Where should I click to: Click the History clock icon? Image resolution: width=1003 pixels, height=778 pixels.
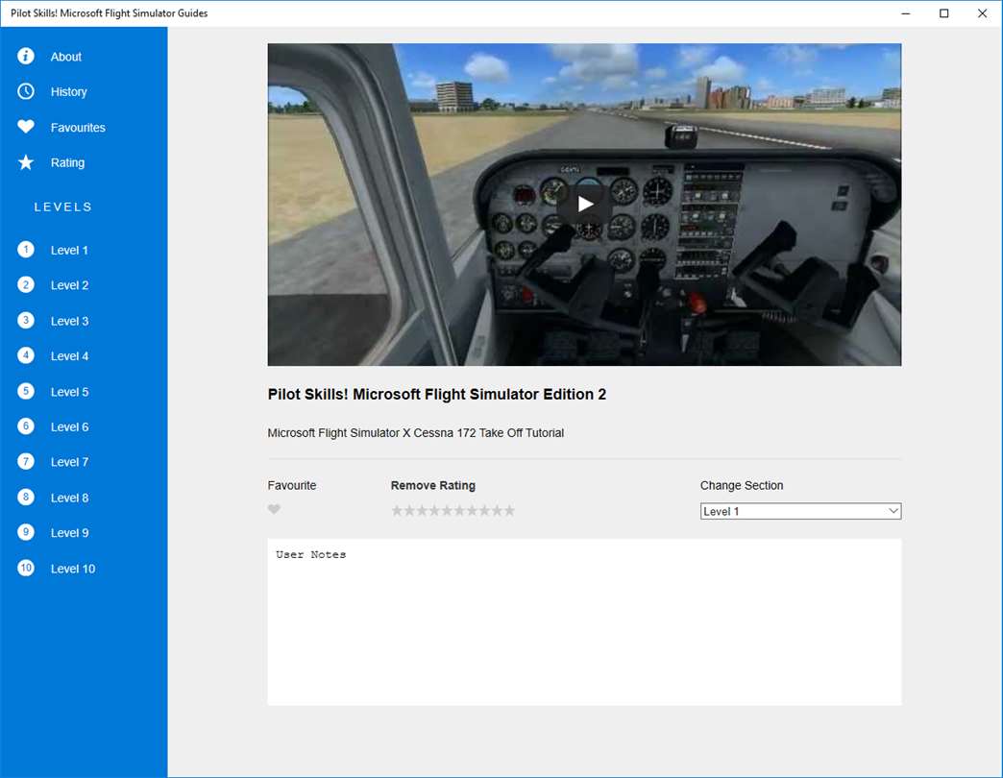(x=26, y=91)
